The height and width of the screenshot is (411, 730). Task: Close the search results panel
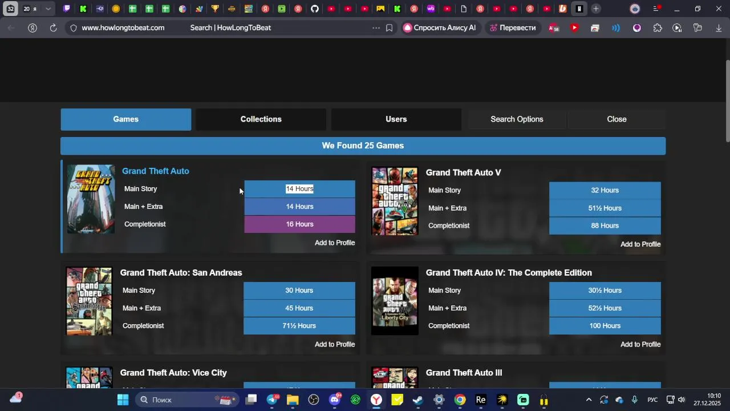[617, 119]
